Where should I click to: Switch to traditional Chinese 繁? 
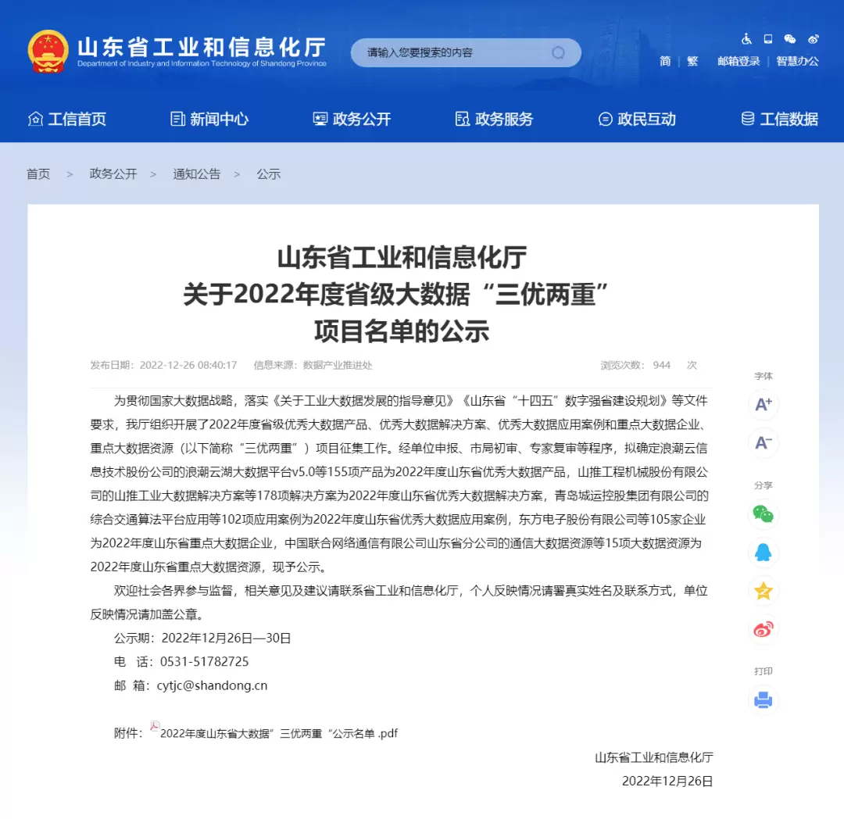pyautogui.click(x=692, y=61)
